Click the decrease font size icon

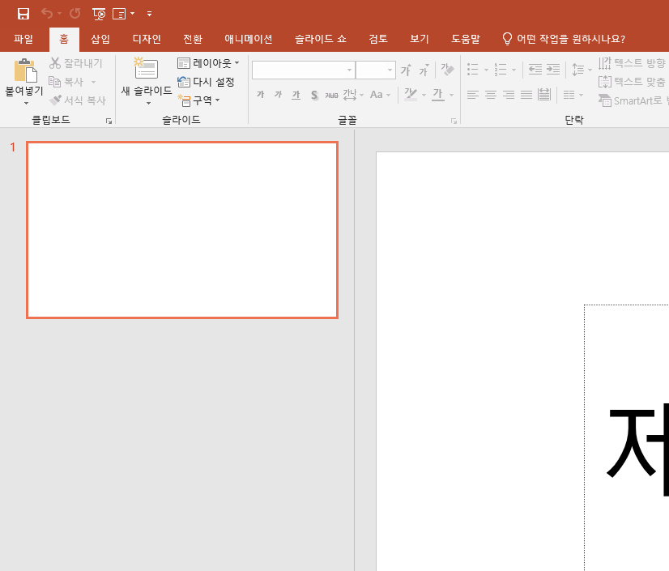pos(424,70)
